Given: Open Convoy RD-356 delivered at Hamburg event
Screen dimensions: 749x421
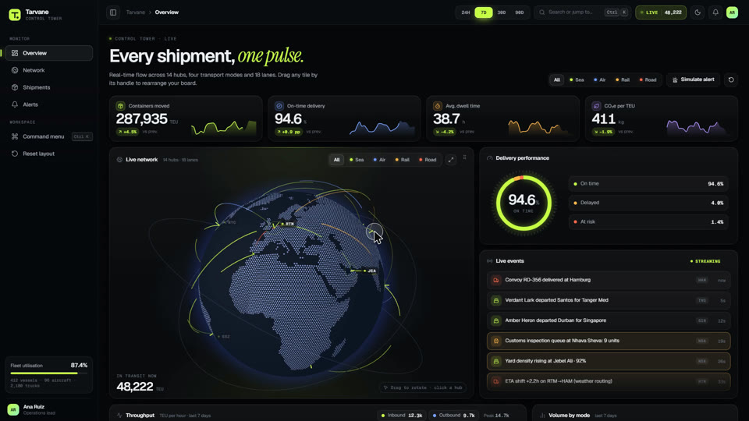Looking at the screenshot, I should 609,280.
